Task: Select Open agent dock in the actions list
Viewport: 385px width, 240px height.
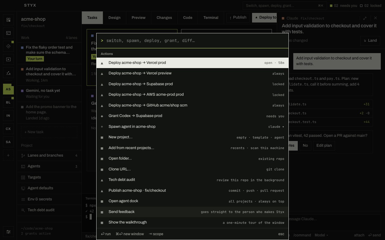Action: point(192,201)
